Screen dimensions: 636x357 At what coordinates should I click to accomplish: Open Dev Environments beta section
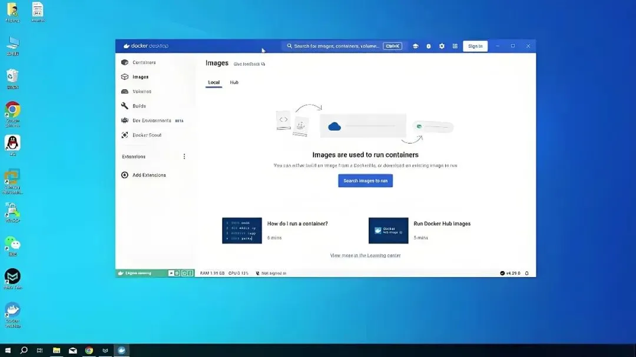tap(153, 121)
